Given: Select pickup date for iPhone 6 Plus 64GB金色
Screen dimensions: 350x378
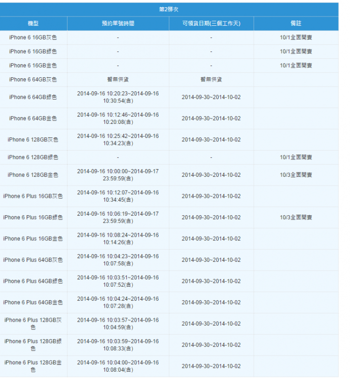Looking at the screenshot, I should (211, 302).
